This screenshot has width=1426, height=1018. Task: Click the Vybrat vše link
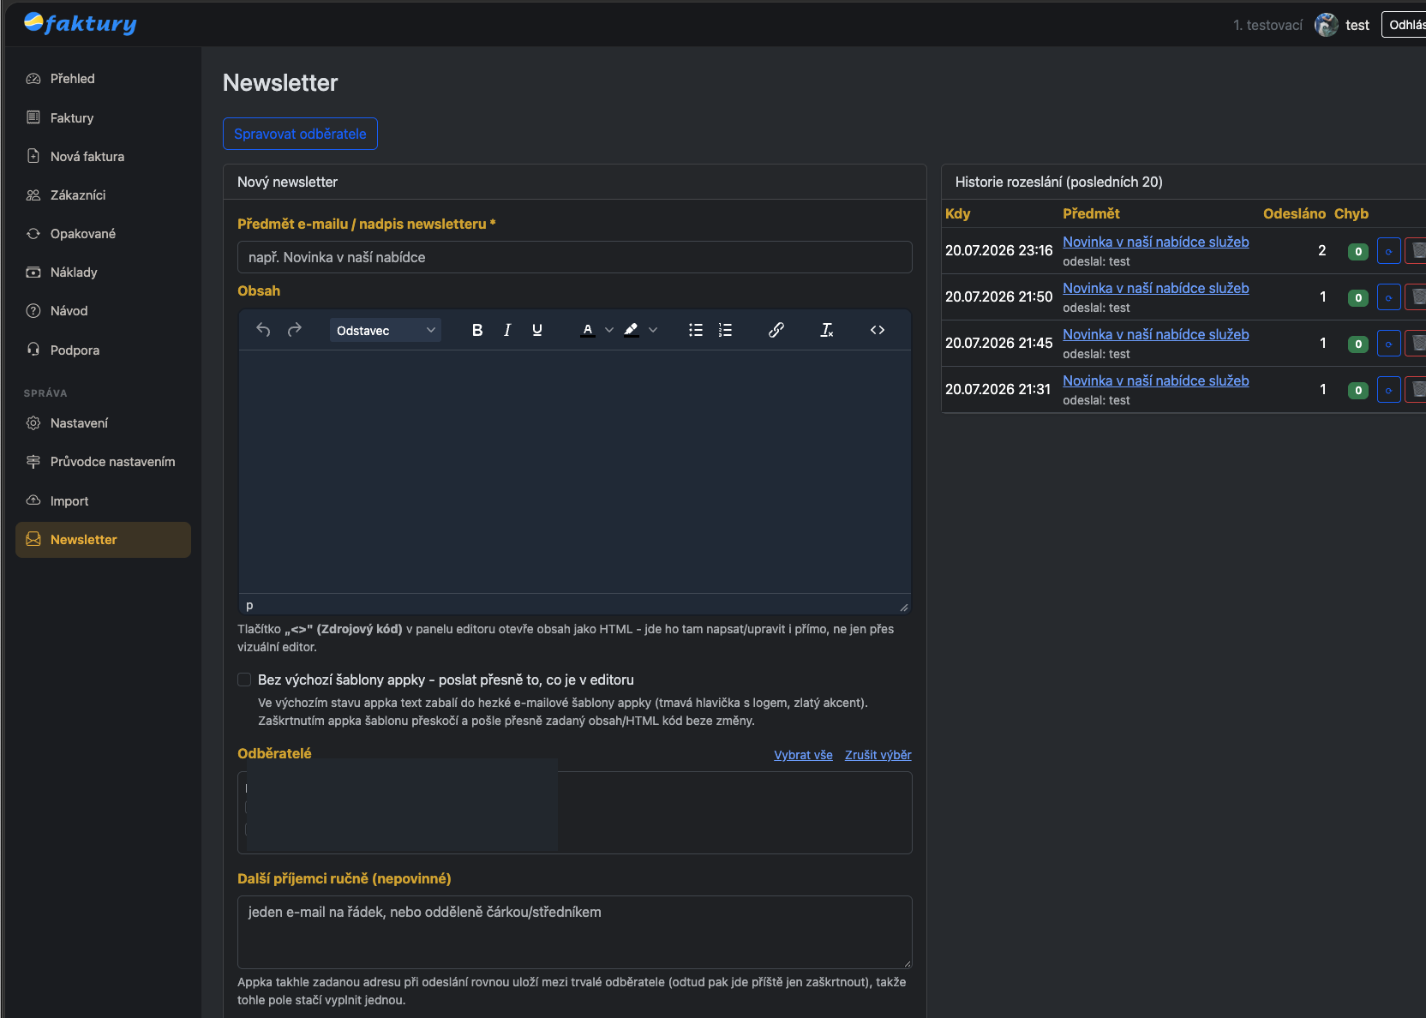click(x=803, y=755)
